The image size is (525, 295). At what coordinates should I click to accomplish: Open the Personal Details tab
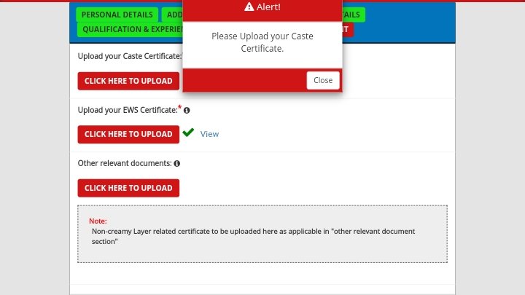117,15
